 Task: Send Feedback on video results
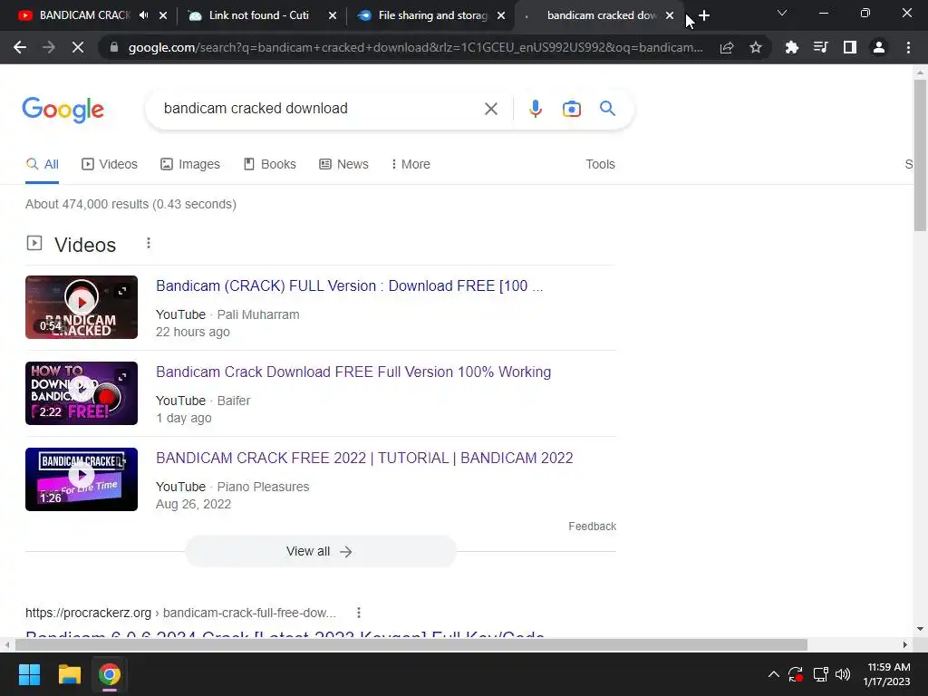point(593,527)
